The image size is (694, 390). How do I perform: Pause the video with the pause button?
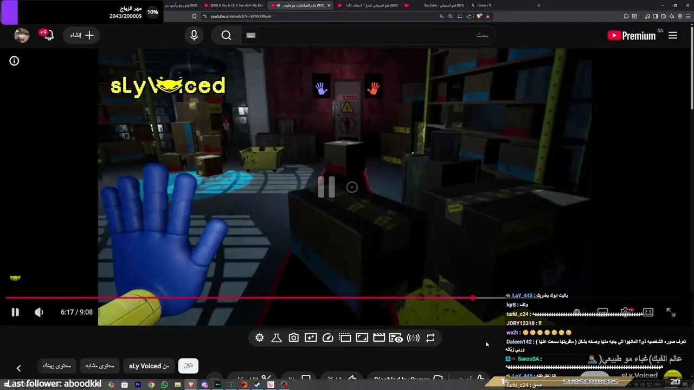[15, 312]
